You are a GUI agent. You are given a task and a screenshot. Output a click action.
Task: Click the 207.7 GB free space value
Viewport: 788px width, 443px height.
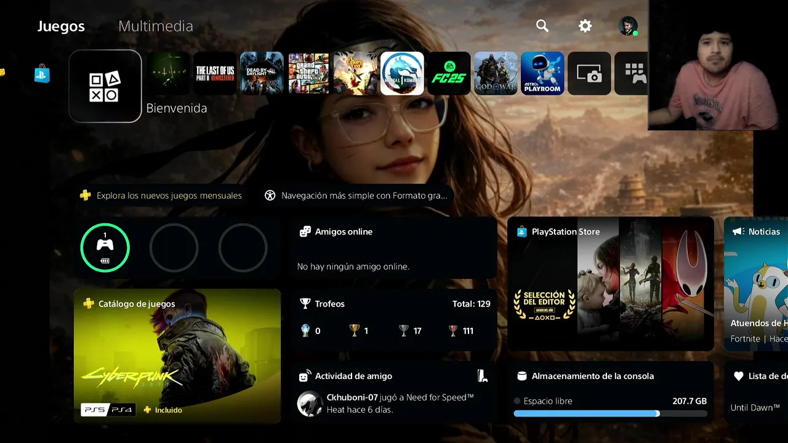[x=689, y=401]
